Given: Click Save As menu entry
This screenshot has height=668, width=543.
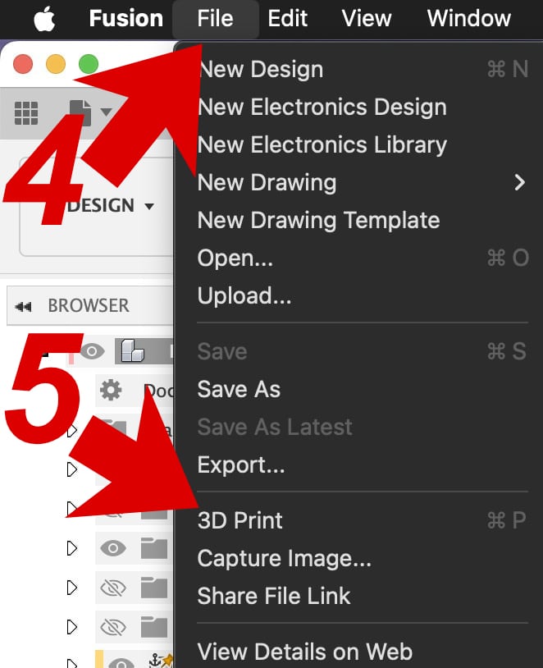Looking at the screenshot, I should coord(239,389).
